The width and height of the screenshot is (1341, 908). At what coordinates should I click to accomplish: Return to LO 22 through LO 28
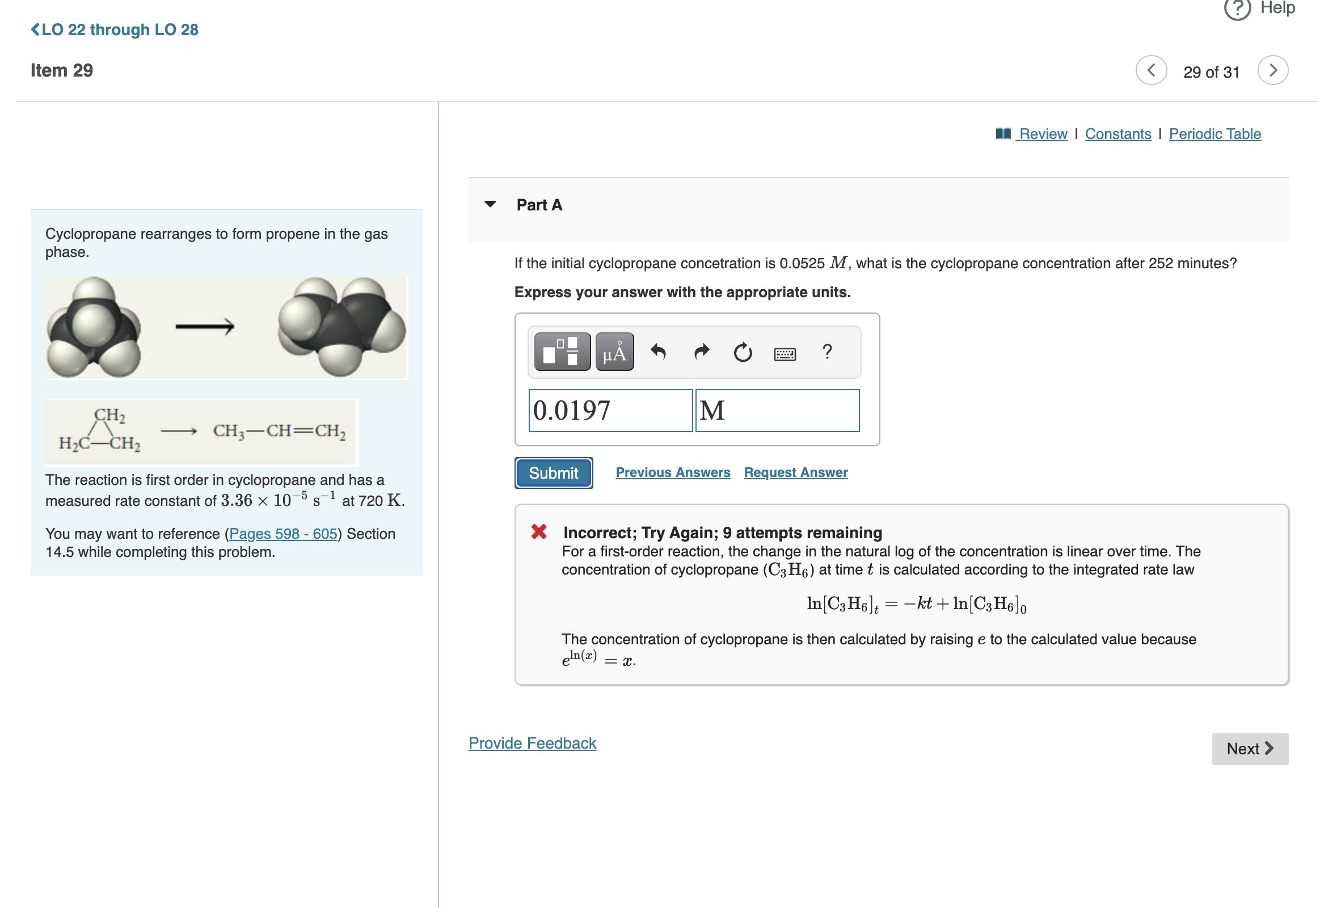tap(113, 29)
